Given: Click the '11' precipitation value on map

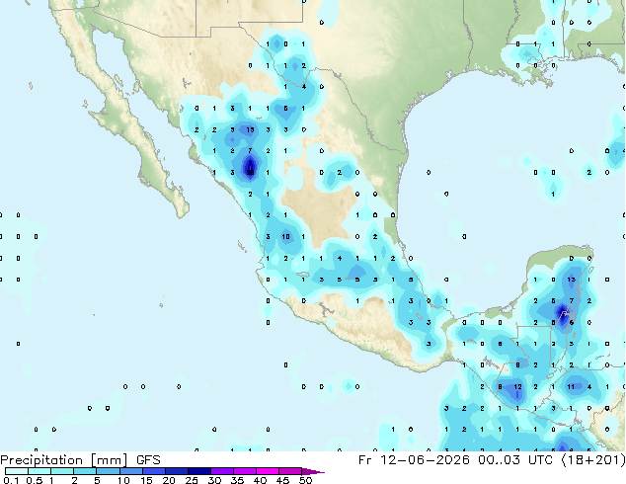Looking at the screenshot, I should click(x=571, y=386).
